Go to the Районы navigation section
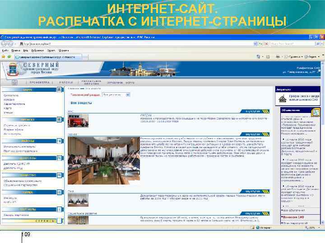Viewport: 325px width, 243px height. [66, 82]
